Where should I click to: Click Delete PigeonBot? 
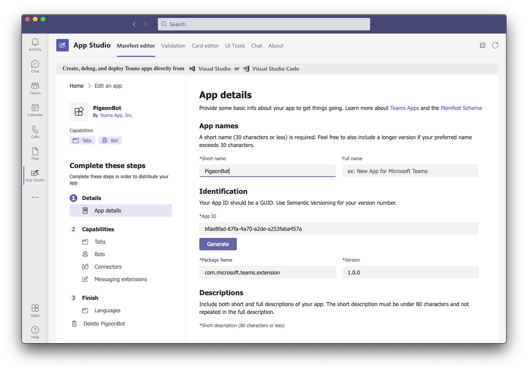point(104,324)
